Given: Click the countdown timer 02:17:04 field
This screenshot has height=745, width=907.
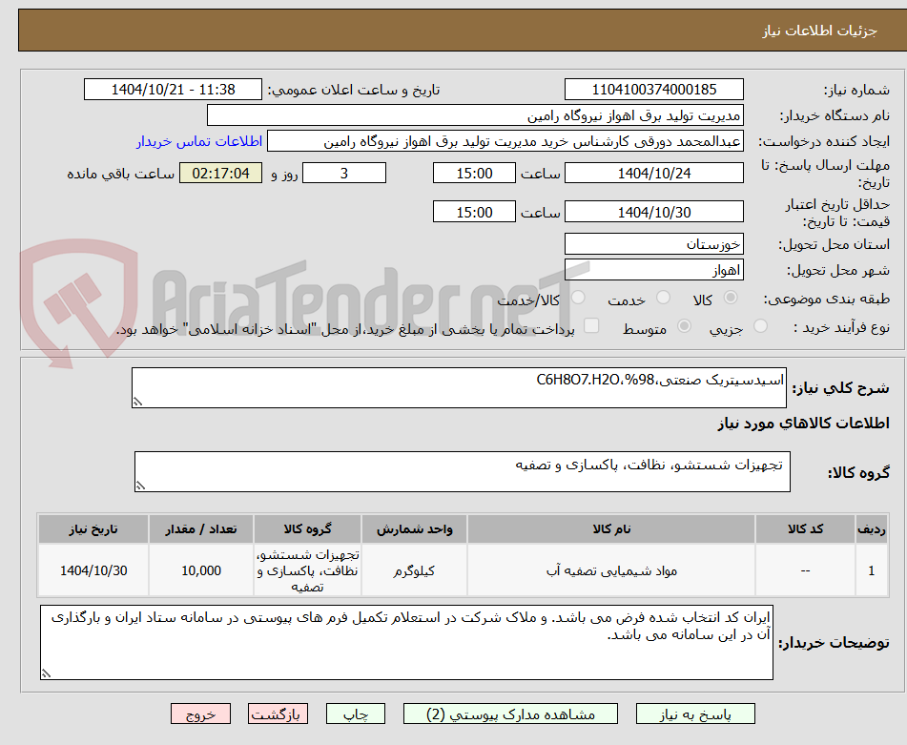Looking at the screenshot, I should [220, 173].
